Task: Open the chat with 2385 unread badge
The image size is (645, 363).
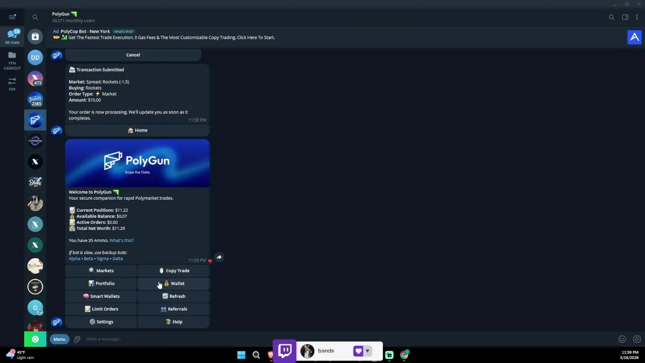Action: pyautogui.click(x=35, y=99)
